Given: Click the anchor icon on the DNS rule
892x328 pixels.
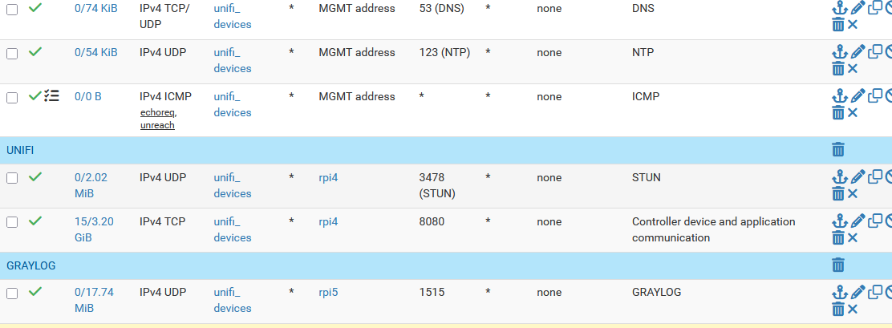Looking at the screenshot, I should tap(839, 8).
